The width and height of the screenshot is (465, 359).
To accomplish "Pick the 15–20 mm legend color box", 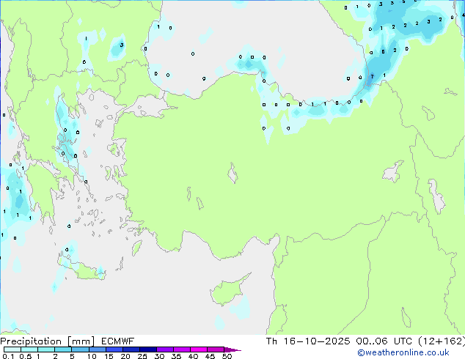I will [x=114, y=349].
